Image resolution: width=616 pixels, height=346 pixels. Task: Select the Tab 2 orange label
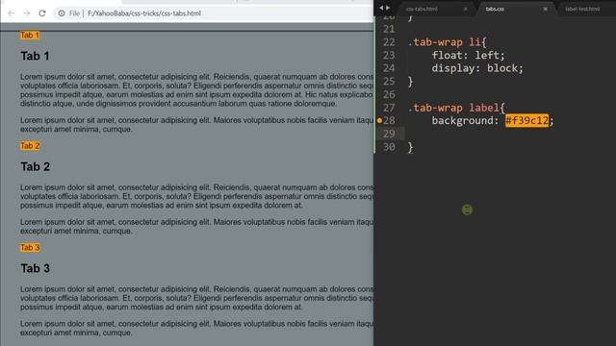click(x=30, y=146)
